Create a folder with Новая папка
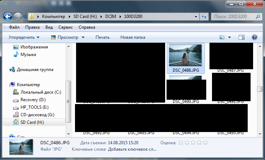The width and height of the screenshot is (265, 160). pos(133,37)
